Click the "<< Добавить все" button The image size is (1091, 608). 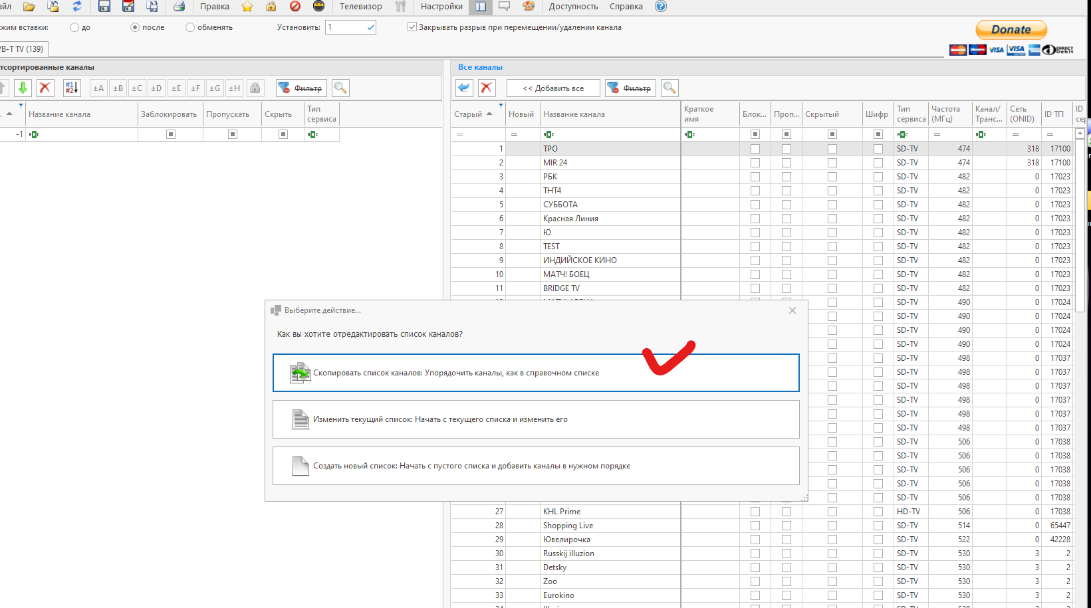pos(553,88)
